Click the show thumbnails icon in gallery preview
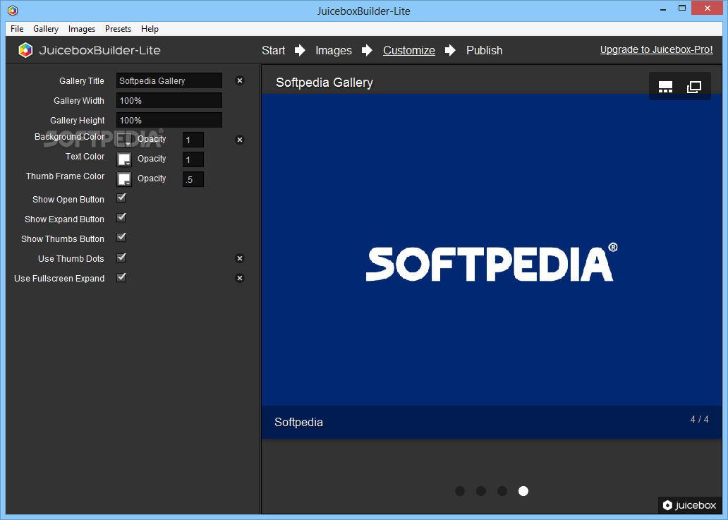 click(665, 87)
